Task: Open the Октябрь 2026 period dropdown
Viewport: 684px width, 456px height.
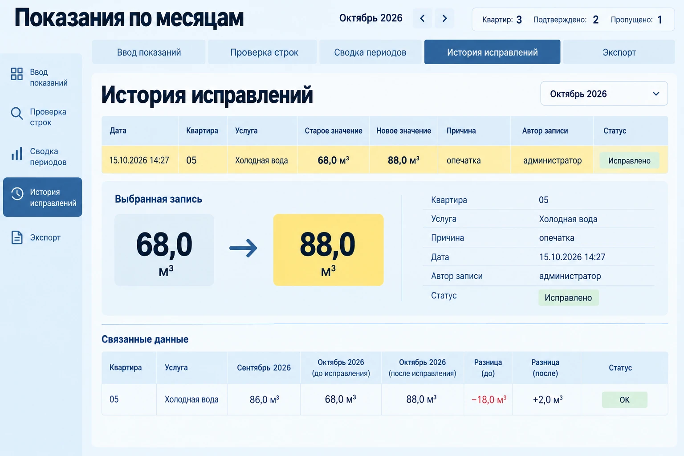Action: tap(604, 94)
